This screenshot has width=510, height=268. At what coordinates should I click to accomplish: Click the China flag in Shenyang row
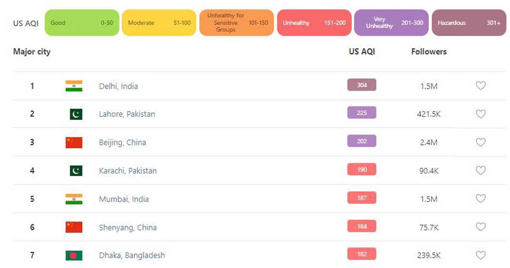click(x=74, y=227)
